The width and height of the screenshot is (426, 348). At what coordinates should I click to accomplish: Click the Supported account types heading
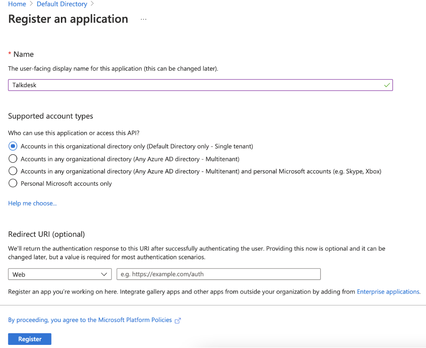(51, 116)
